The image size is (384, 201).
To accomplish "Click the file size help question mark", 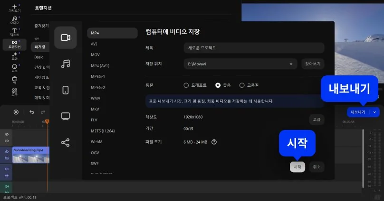I will (214, 142).
